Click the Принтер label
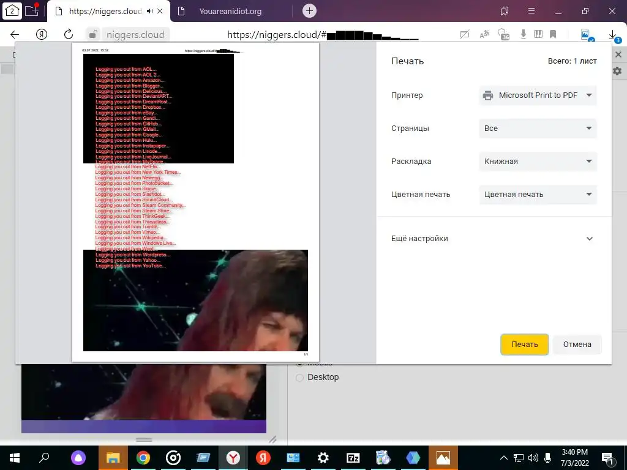This screenshot has height=470, width=627. pyautogui.click(x=407, y=95)
